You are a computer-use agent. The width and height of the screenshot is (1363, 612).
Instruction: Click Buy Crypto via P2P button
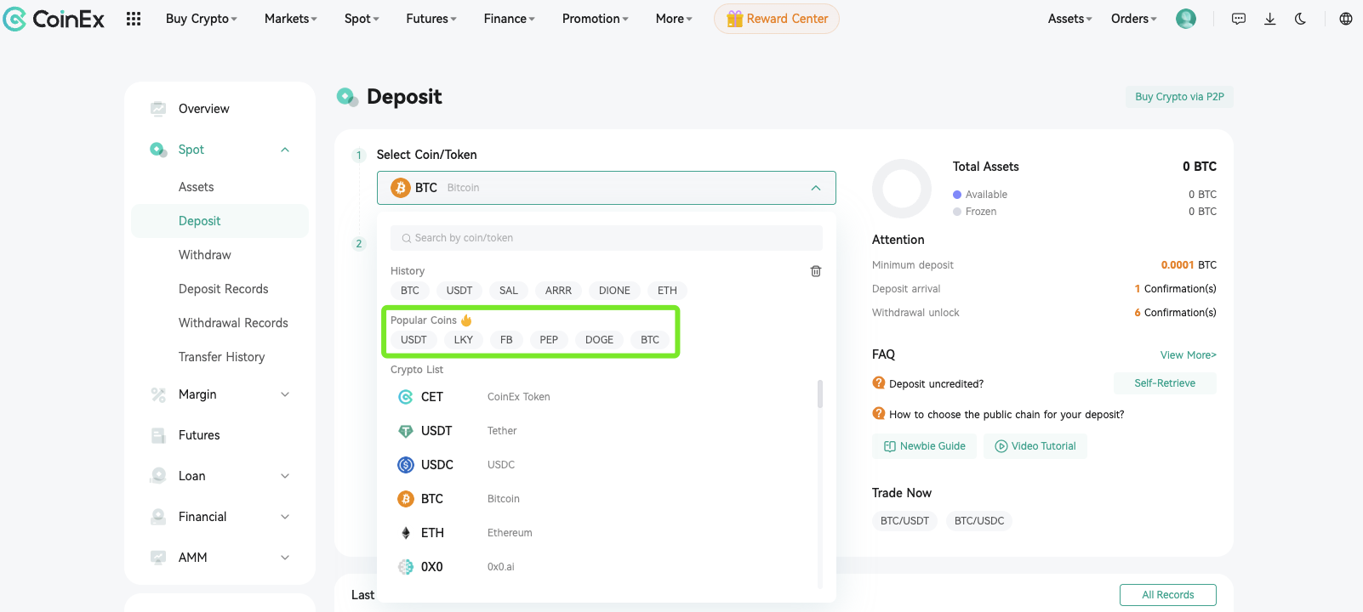pyautogui.click(x=1179, y=97)
